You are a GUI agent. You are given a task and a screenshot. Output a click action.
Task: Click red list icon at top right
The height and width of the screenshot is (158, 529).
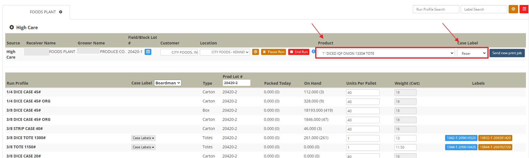click(524, 9)
